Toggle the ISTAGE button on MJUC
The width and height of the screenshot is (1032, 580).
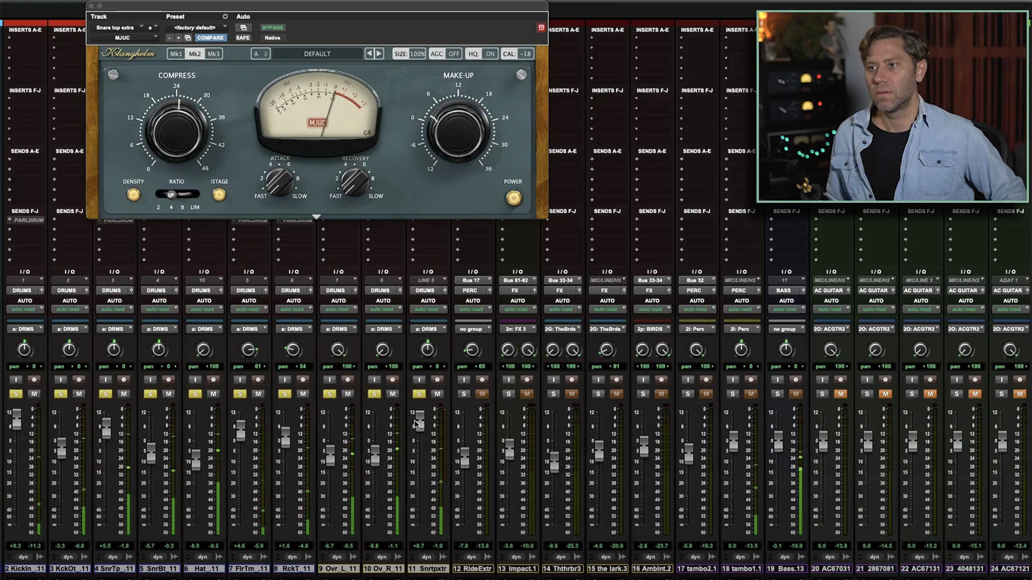click(219, 194)
